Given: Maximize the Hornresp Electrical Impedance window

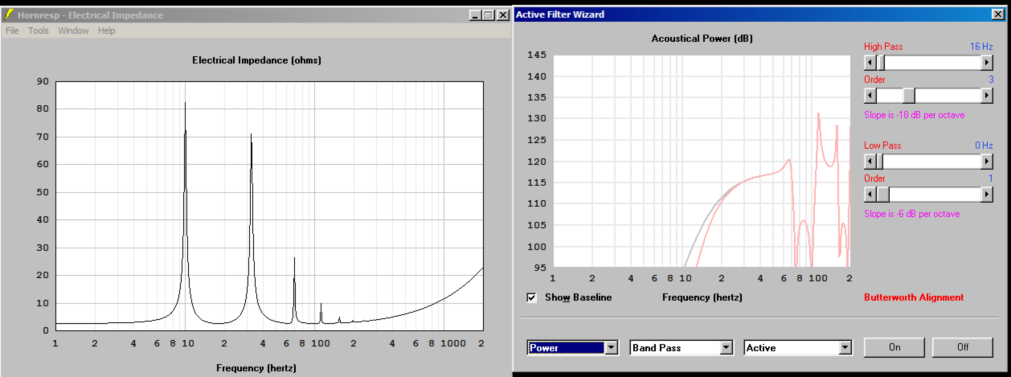Looking at the screenshot, I should tap(489, 15).
